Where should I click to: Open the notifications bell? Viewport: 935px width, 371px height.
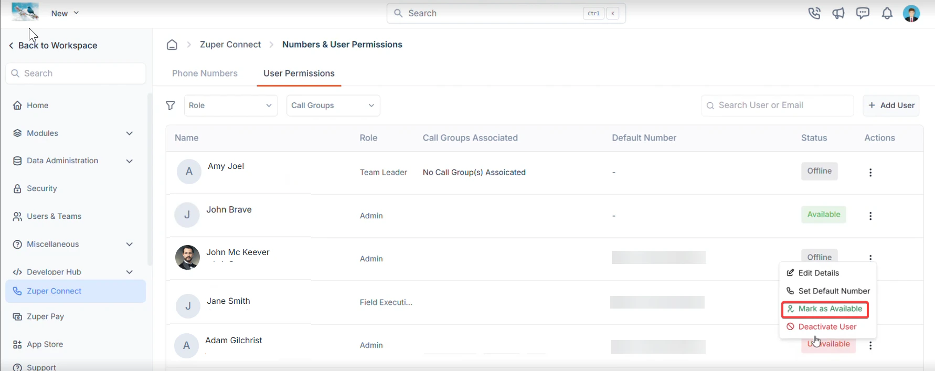click(x=887, y=14)
